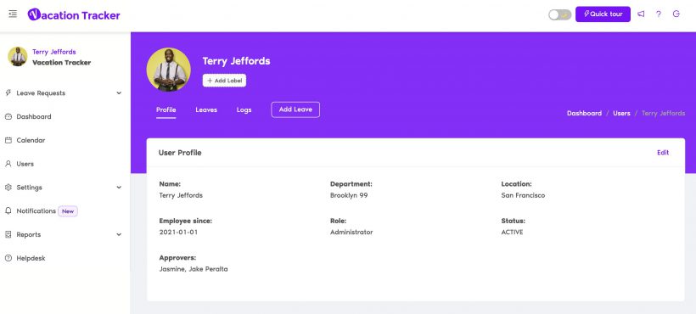Viewport: 696px width, 314px height.
Task: Select the Profile tab
Action: pyautogui.click(x=166, y=110)
